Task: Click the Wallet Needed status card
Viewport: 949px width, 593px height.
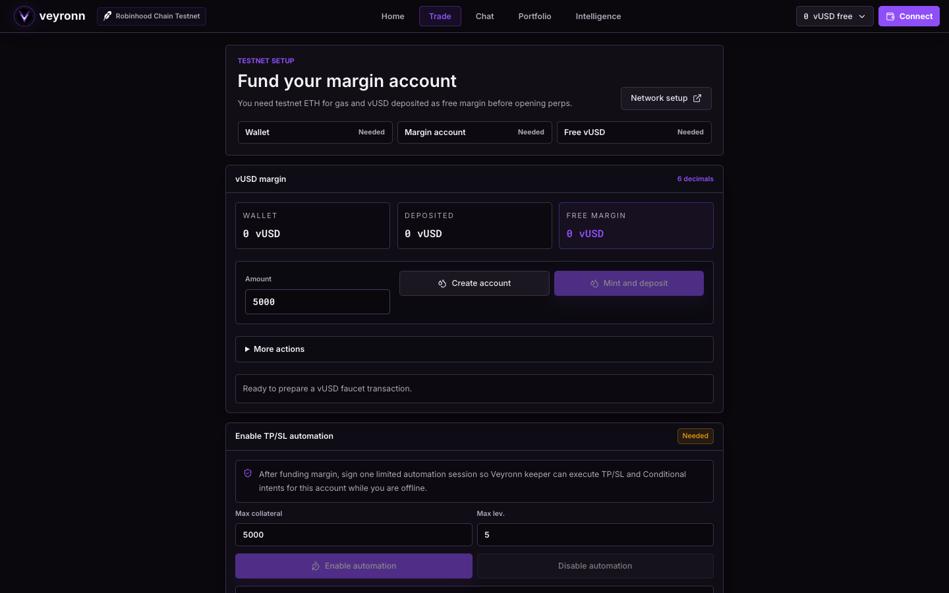Action: click(x=315, y=132)
